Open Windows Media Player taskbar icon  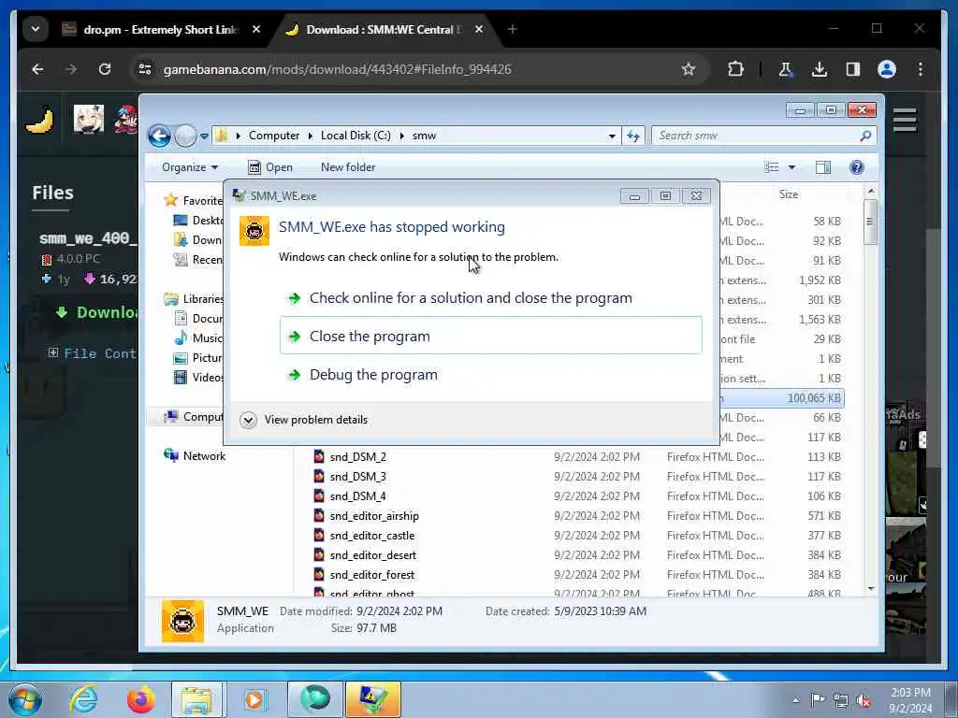point(254,699)
